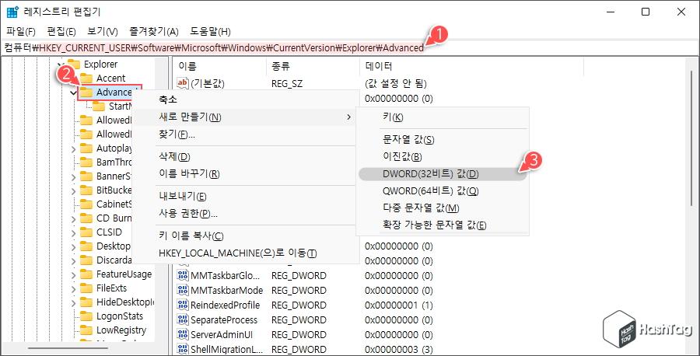The height and width of the screenshot is (356, 700).
Task: Click the Autoplay folder icon
Action: [x=86, y=148]
